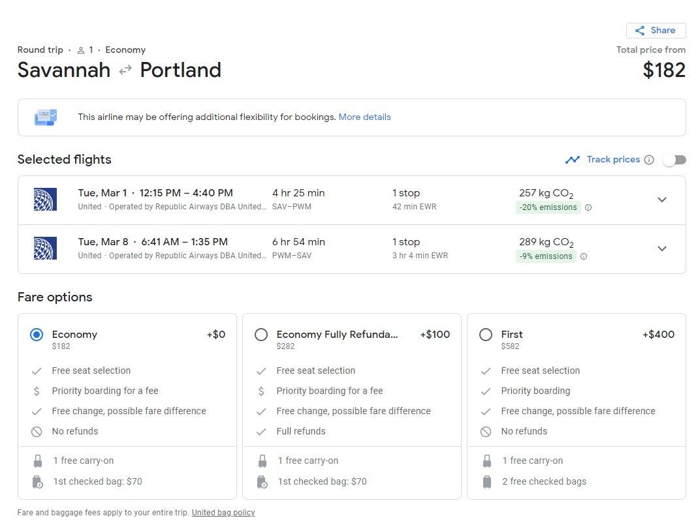Click the $182 total price

[664, 70]
